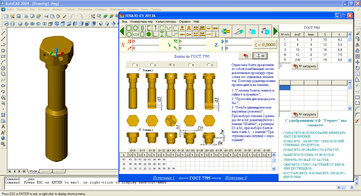Click the Save diskette icon in AutoCAD
The height and width of the screenshot is (196, 361).
pyautogui.click(x=18, y=16)
